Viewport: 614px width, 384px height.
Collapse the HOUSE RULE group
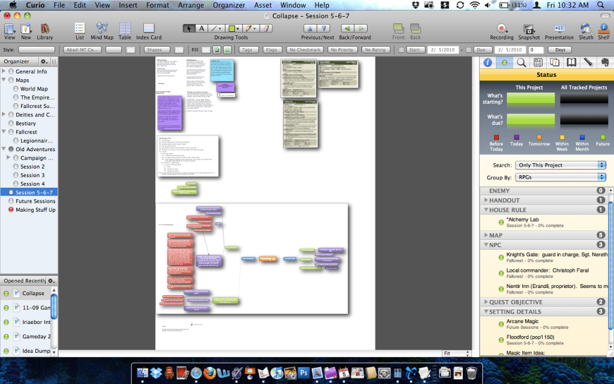(x=486, y=209)
